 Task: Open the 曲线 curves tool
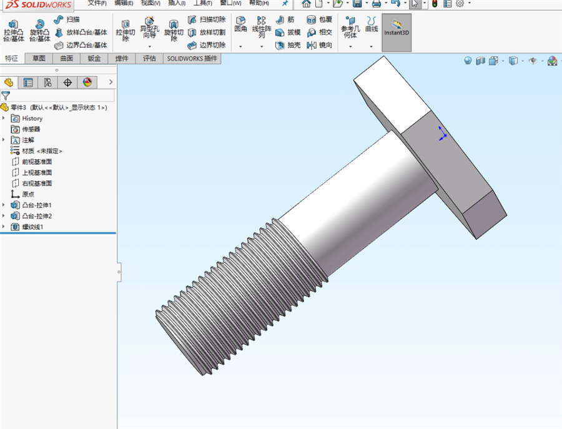click(372, 24)
